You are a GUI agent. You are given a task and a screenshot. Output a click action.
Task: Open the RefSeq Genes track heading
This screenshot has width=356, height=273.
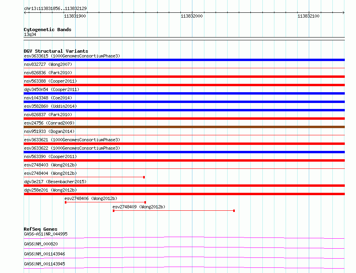click(40, 229)
